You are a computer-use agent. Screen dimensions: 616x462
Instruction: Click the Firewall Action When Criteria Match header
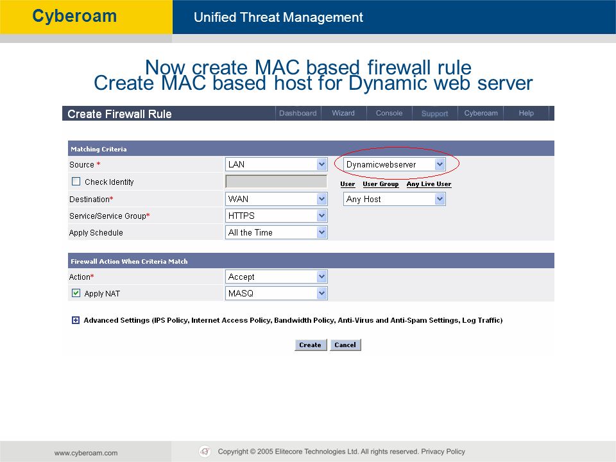[311, 261]
